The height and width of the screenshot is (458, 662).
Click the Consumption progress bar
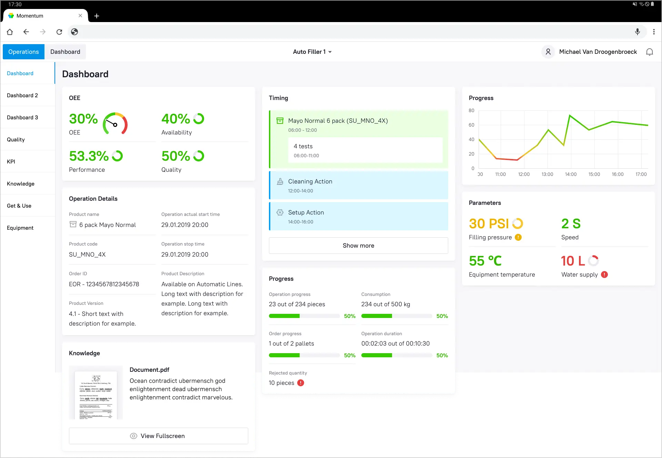point(397,316)
